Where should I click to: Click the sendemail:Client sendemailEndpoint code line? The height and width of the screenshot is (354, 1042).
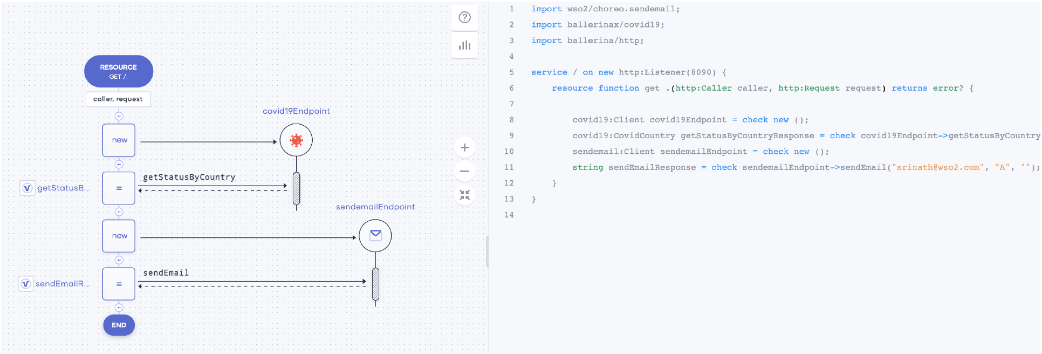[701, 152]
